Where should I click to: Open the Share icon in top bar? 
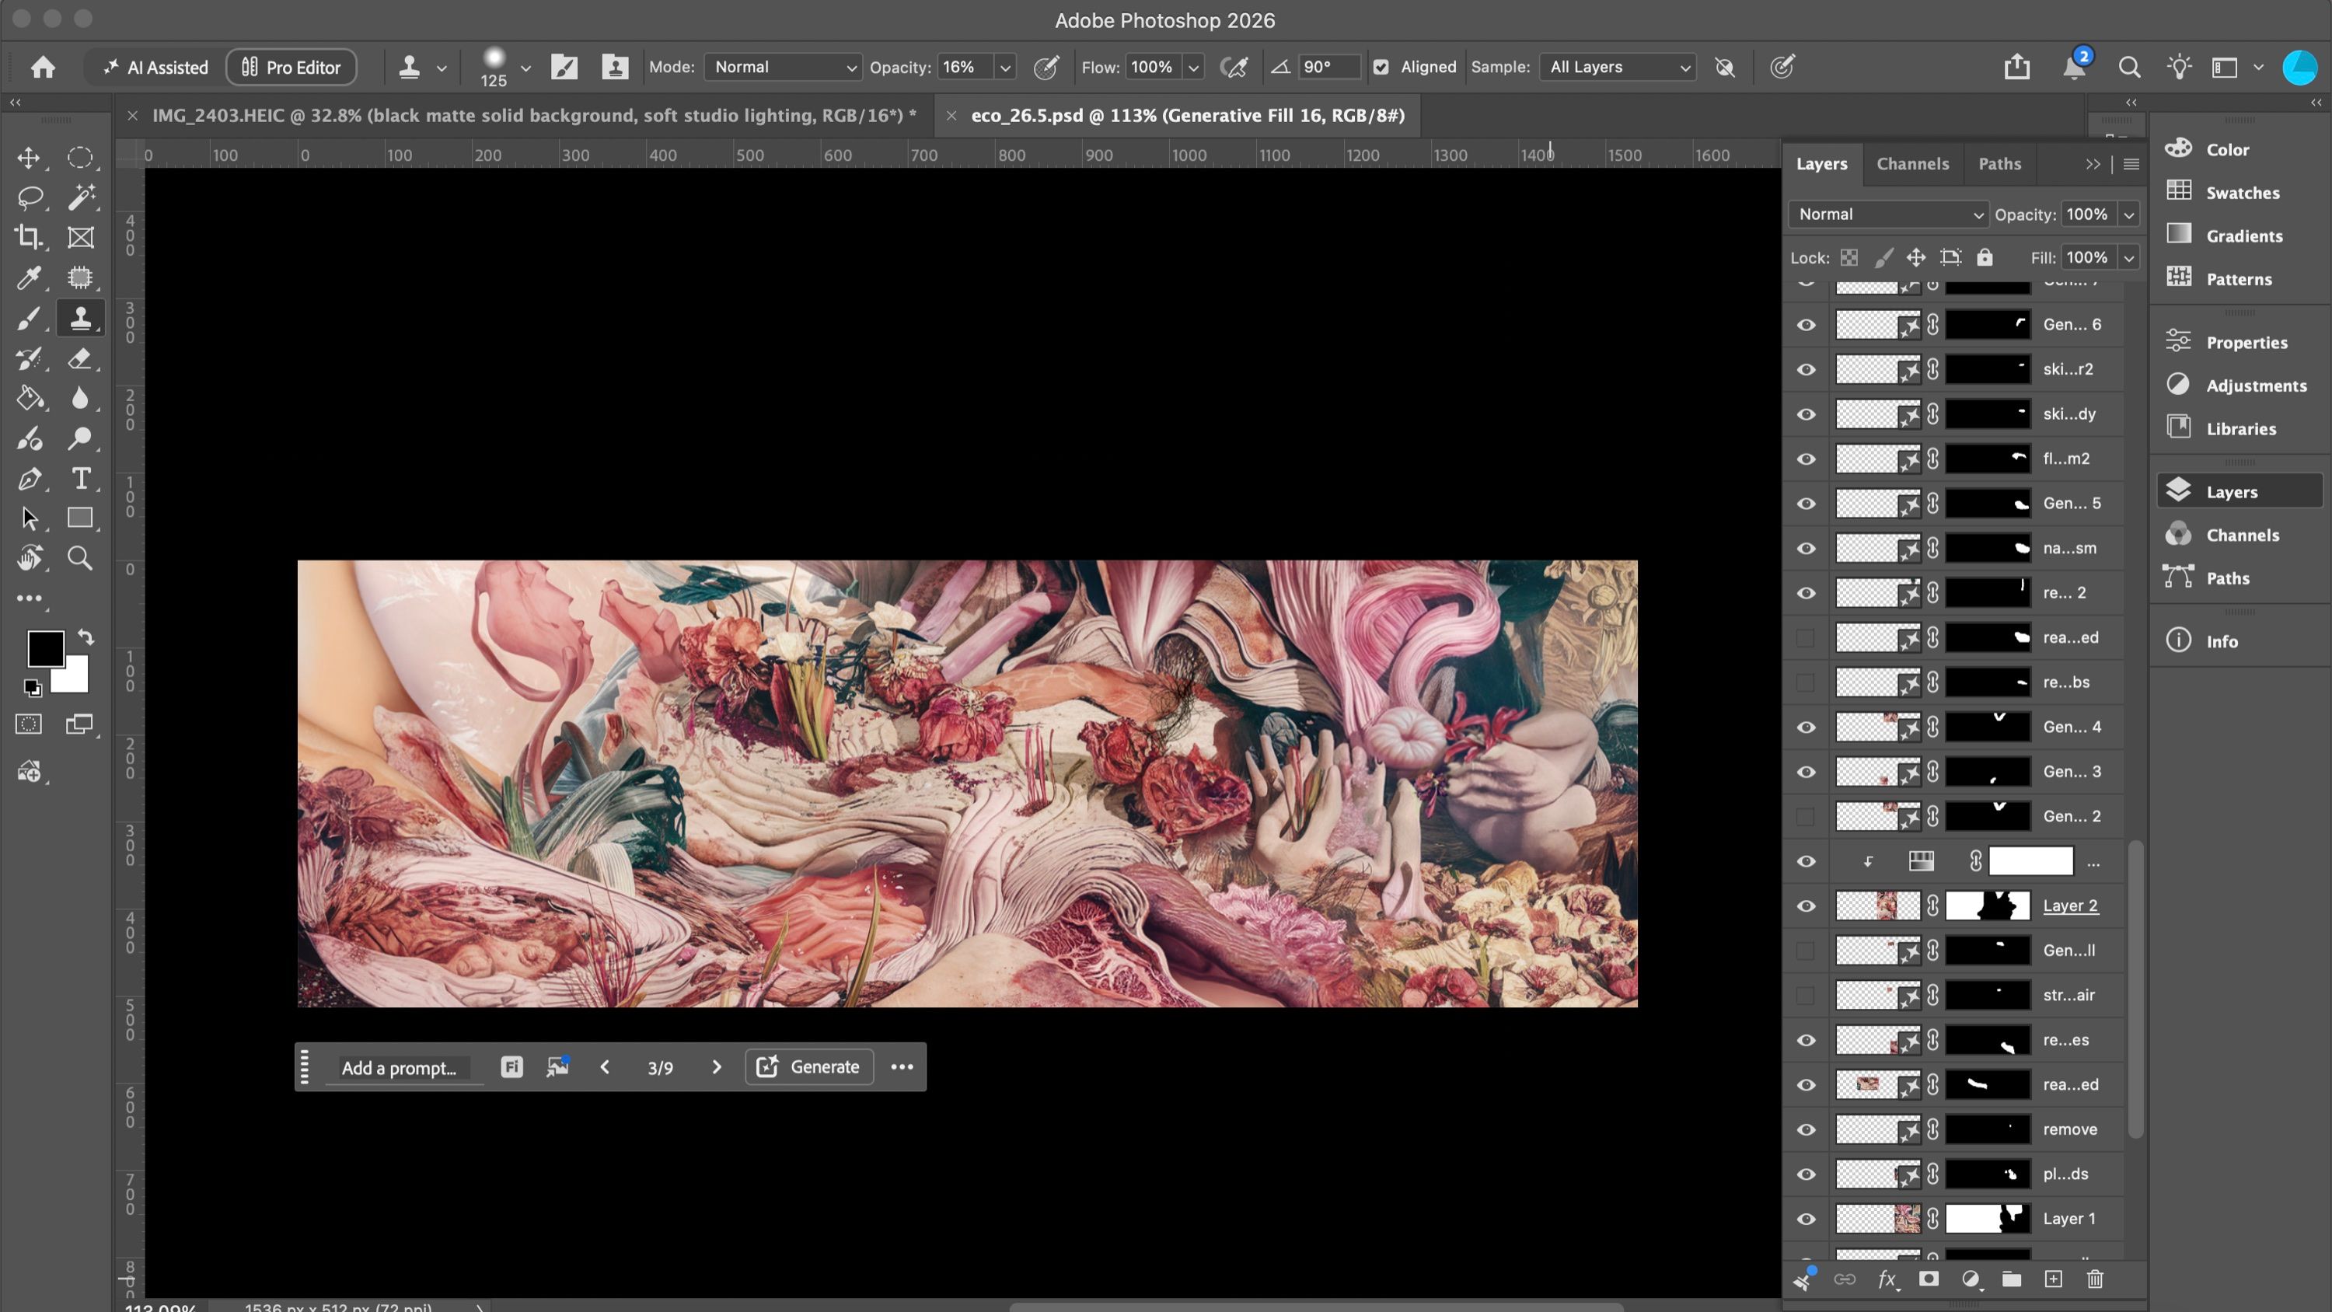click(x=2017, y=67)
